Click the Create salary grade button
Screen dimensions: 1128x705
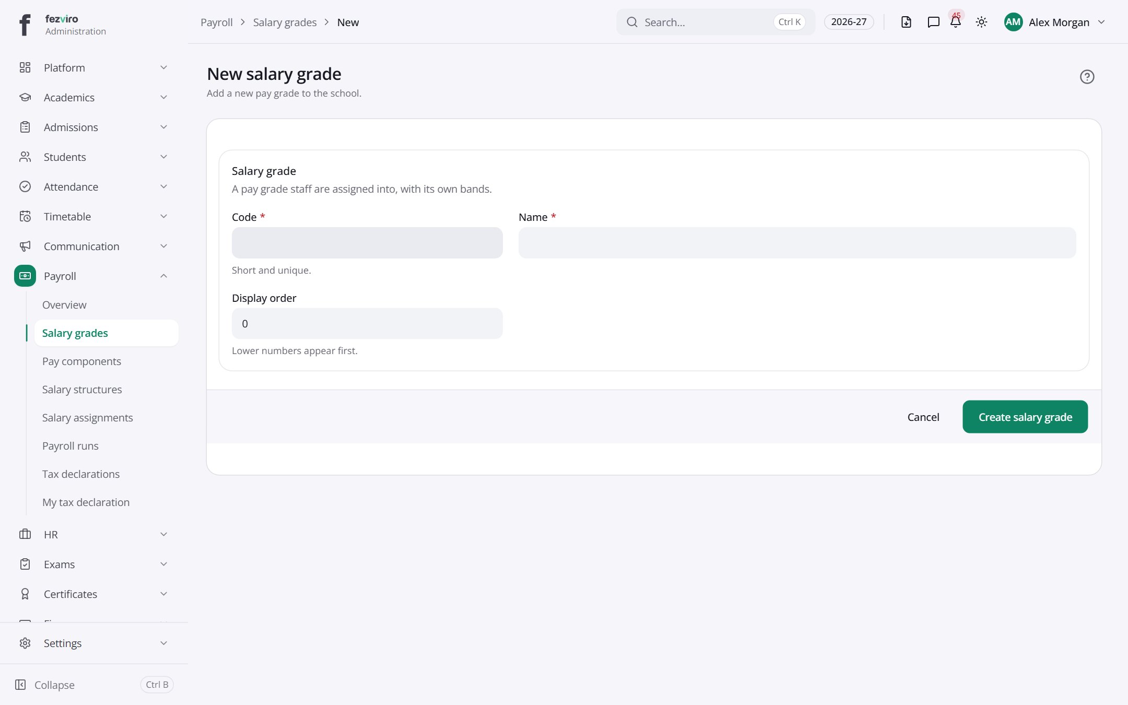pyautogui.click(x=1025, y=417)
